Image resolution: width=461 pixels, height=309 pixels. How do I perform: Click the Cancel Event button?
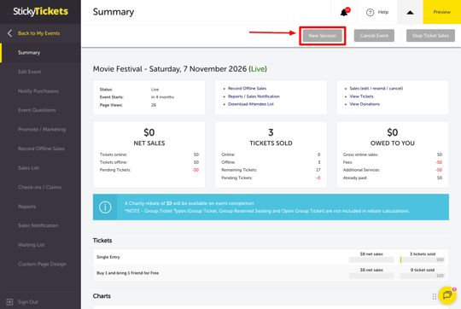[374, 36]
